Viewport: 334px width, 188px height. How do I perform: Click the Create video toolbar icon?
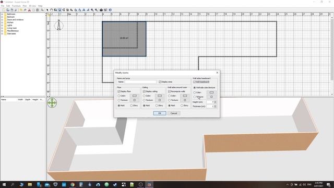pyautogui.click(x=105, y=10)
